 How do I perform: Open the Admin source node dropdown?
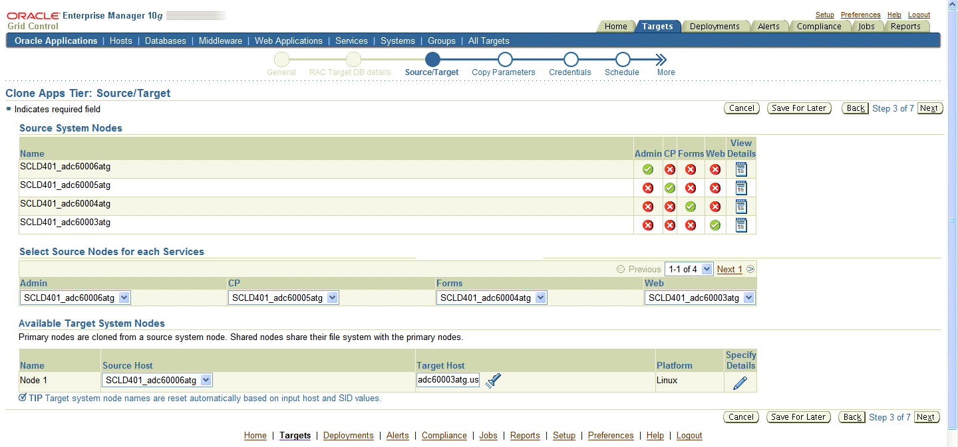(75, 298)
